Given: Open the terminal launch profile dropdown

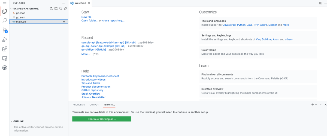Looking at the screenshot, I should click(316, 104).
